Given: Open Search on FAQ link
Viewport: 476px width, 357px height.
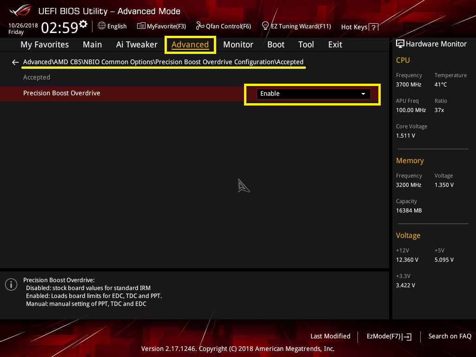Looking at the screenshot, I should (x=450, y=337).
